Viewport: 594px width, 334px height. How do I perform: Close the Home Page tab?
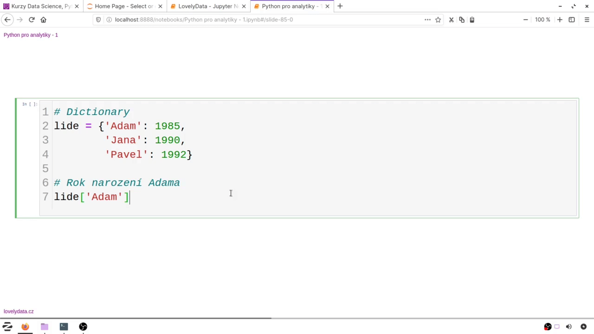coord(160,6)
